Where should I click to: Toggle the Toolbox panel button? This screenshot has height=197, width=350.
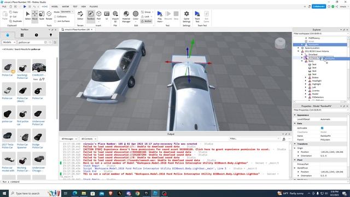click(91, 16)
